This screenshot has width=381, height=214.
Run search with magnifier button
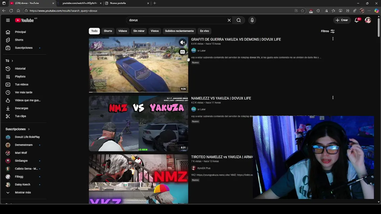(x=239, y=20)
